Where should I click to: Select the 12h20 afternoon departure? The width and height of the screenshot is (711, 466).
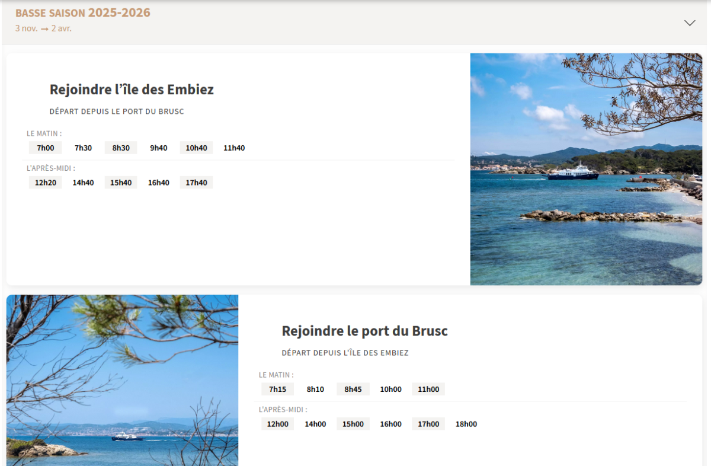[46, 183]
